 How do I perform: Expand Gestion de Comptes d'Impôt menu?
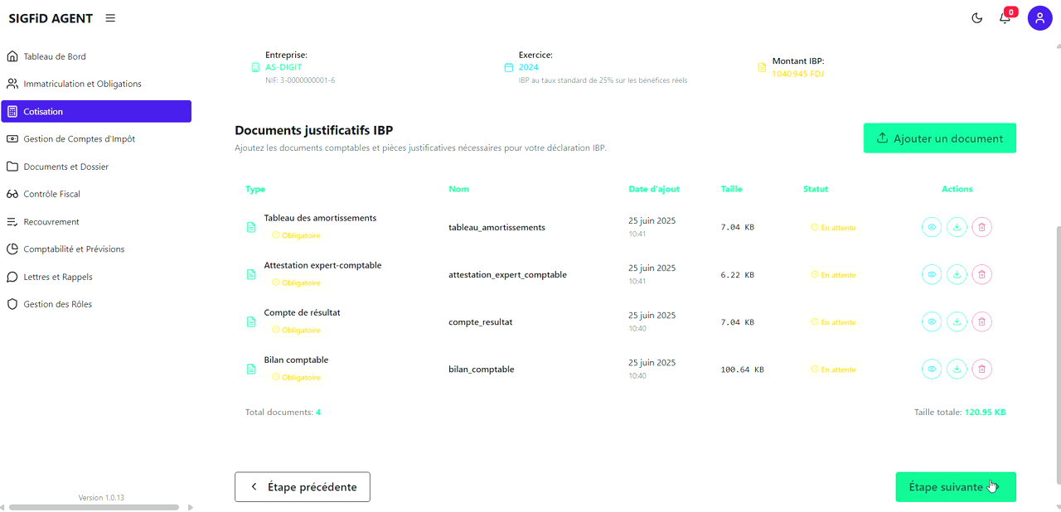79,139
